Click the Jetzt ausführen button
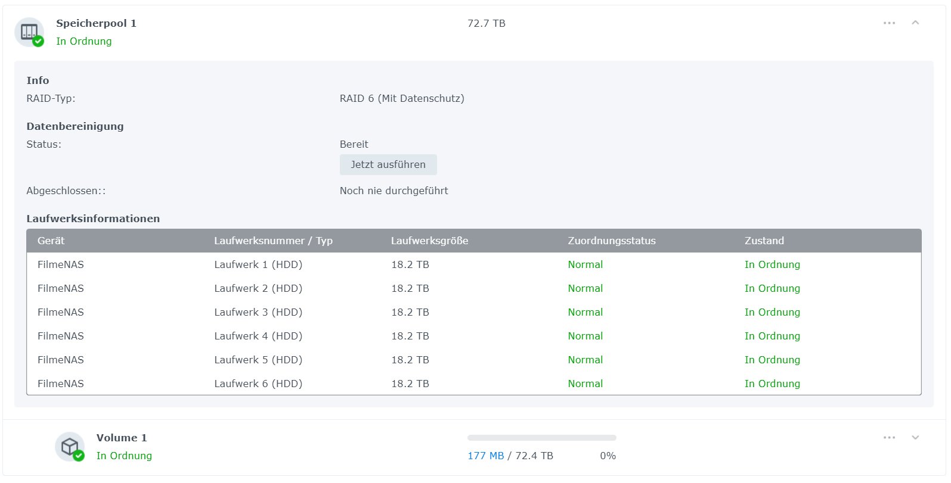The width and height of the screenshot is (951, 483). pyautogui.click(x=388, y=165)
